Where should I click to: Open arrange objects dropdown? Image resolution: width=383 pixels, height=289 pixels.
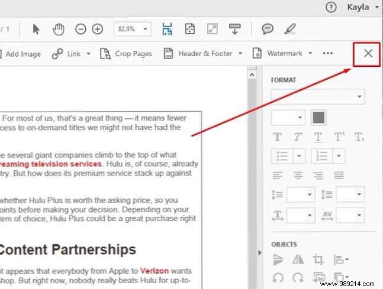click(341, 278)
